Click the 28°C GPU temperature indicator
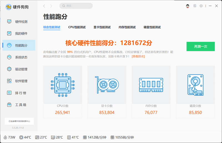Viewport: 222px width, 143px height. tap(57, 137)
